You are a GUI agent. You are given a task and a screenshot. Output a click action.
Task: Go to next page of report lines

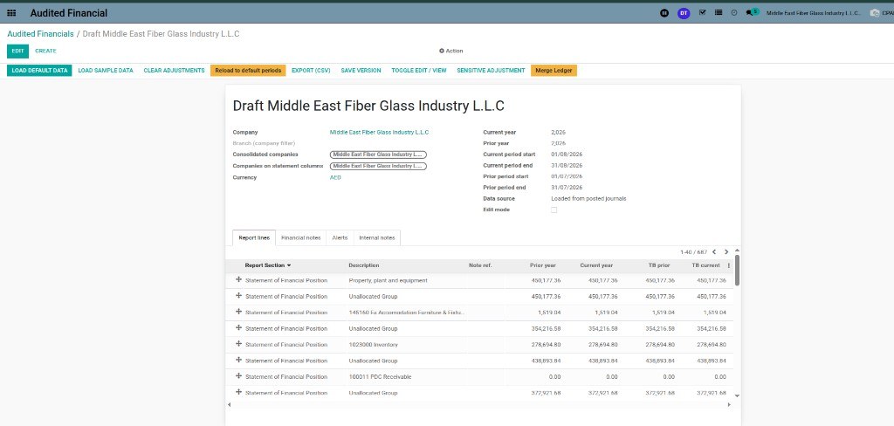[x=726, y=252]
